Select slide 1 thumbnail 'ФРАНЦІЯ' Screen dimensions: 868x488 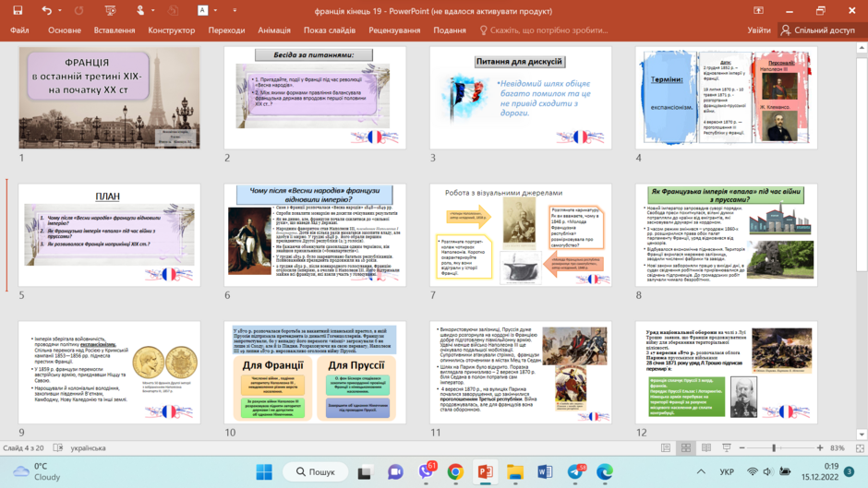(109, 98)
